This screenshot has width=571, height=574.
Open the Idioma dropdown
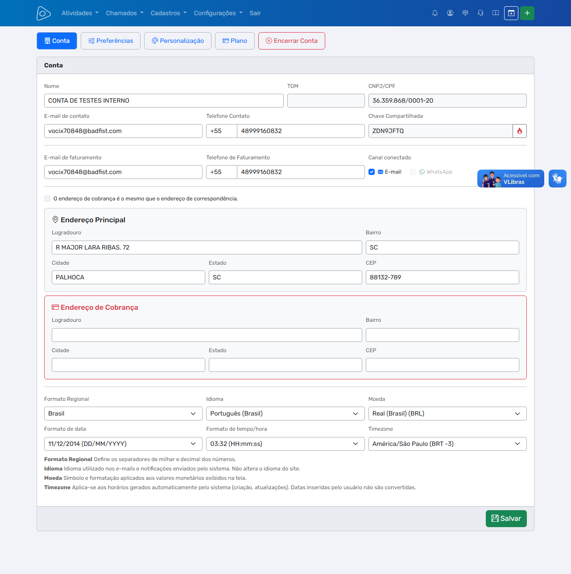[x=285, y=413]
